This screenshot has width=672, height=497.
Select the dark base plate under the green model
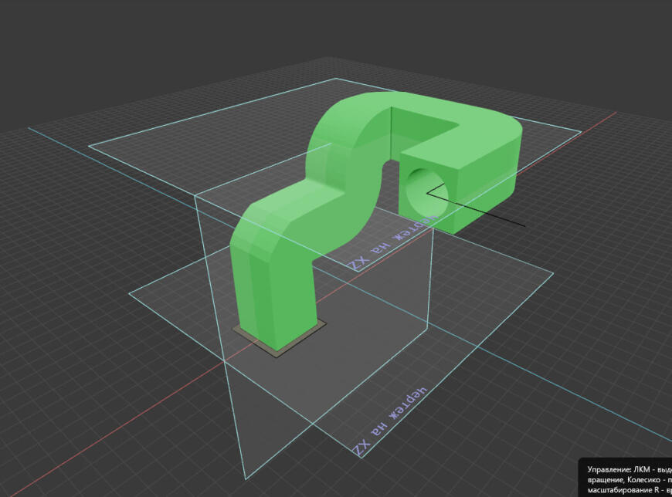pyautogui.click(x=280, y=340)
